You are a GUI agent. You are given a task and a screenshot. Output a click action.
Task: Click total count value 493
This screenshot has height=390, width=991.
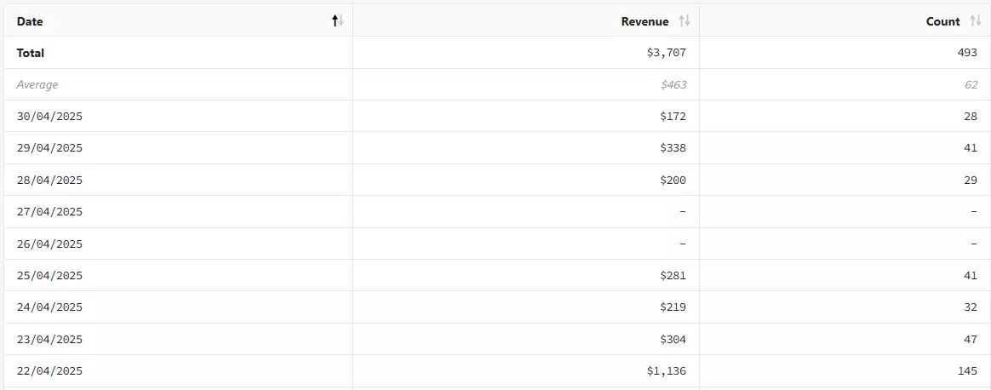click(968, 53)
